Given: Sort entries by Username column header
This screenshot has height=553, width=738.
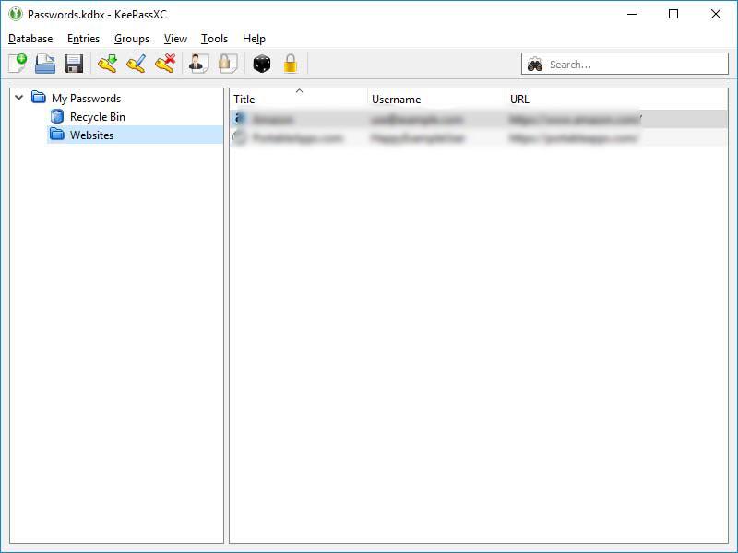Looking at the screenshot, I should pos(436,100).
